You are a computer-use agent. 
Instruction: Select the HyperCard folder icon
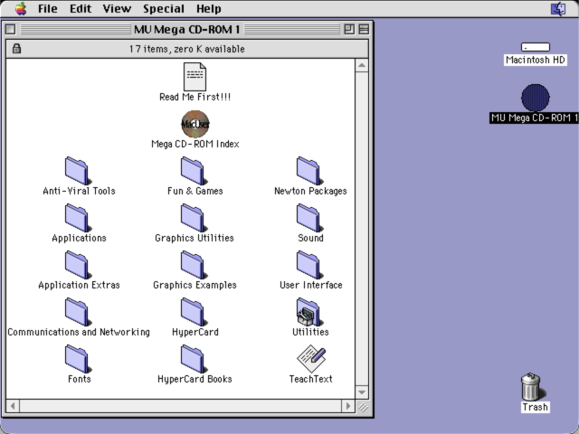194,312
